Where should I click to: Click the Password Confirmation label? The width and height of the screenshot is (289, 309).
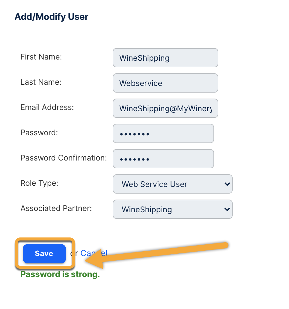[64, 158]
